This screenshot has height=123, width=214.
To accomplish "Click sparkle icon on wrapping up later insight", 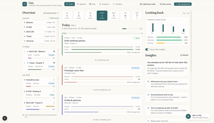I will pyautogui.click(x=148, y=108).
